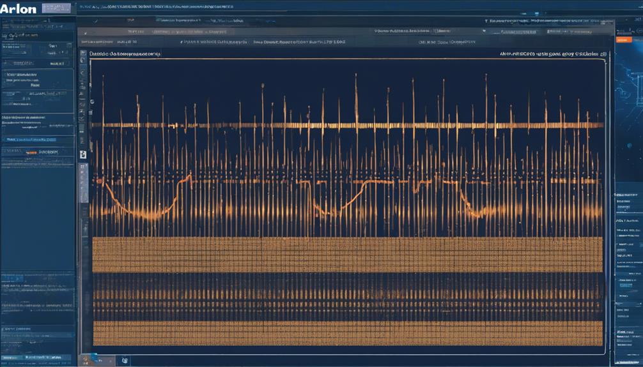Screen dimensions: 643x367
Task: Click the grey button beside the Arlon logo
Action: [56, 8]
